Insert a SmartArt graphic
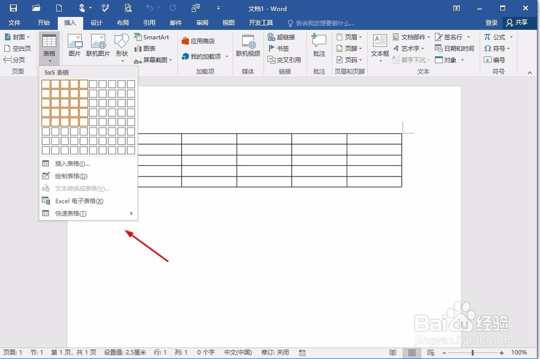540x359 pixels. pos(152,37)
